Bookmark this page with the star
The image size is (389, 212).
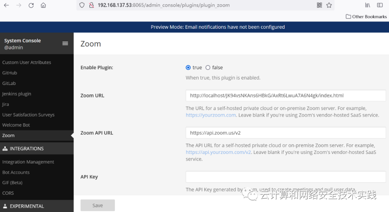[x=329, y=5]
